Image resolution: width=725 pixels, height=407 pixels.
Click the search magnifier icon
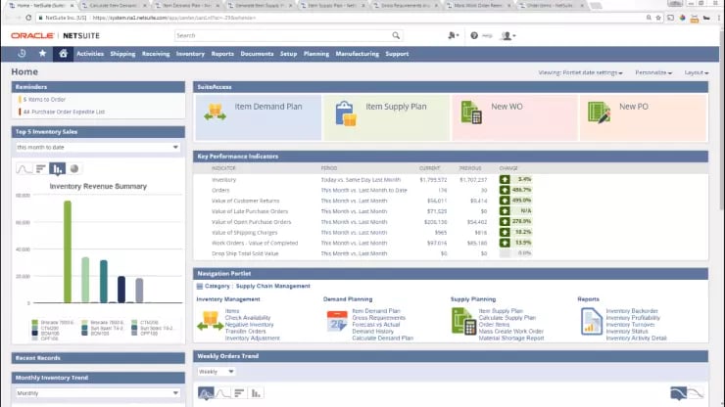396,35
